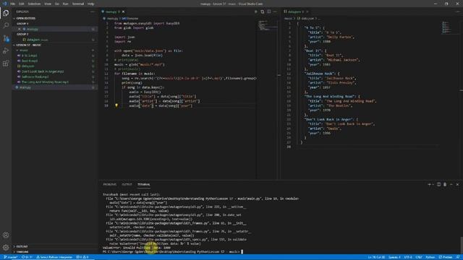This screenshot has width=463, height=260.
Task: Open the File menu
Action: pos(13,4)
